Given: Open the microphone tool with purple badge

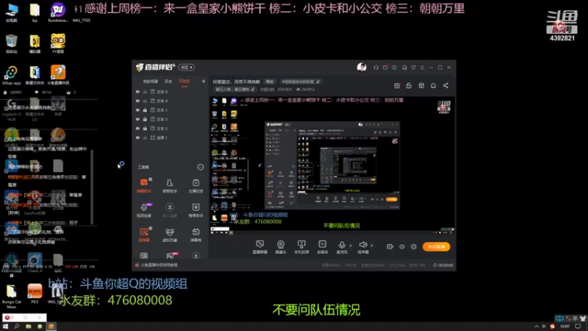Looking at the screenshot, I should point(144,210).
